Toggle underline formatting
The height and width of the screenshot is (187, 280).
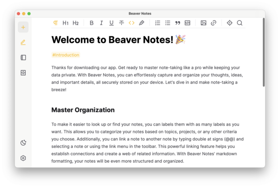[x=111, y=23]
